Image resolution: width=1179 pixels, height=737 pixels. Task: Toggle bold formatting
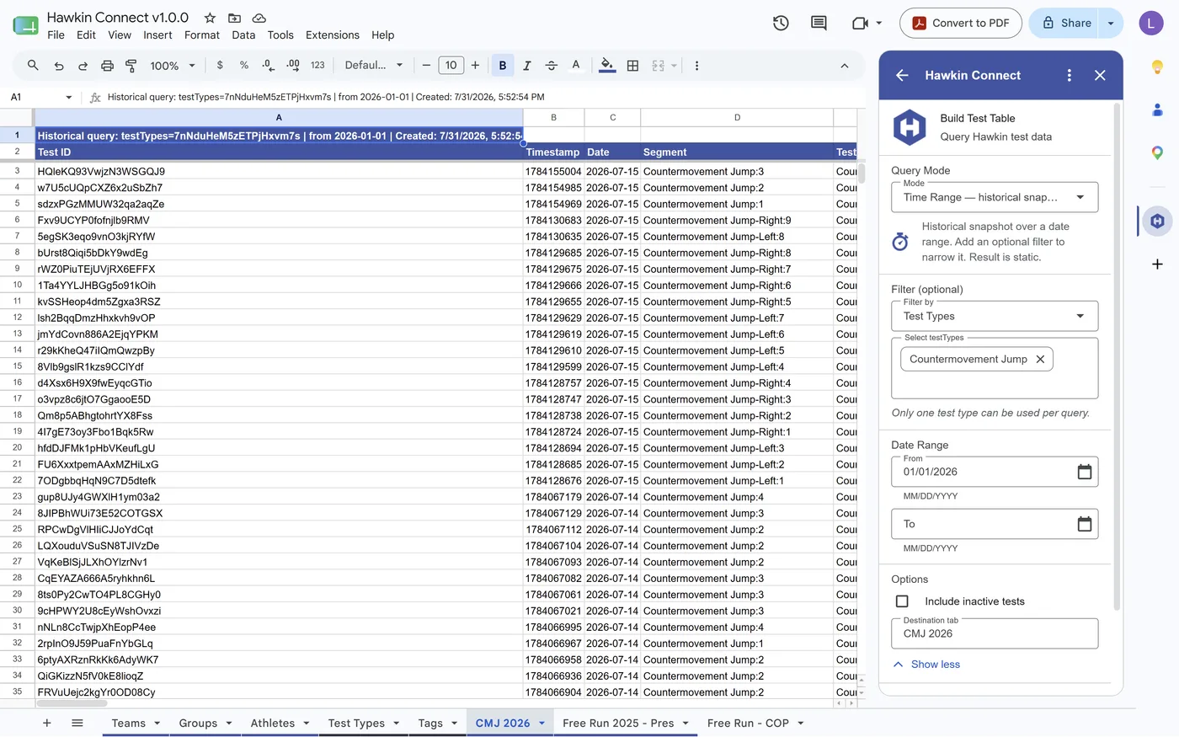click(503, 66)
